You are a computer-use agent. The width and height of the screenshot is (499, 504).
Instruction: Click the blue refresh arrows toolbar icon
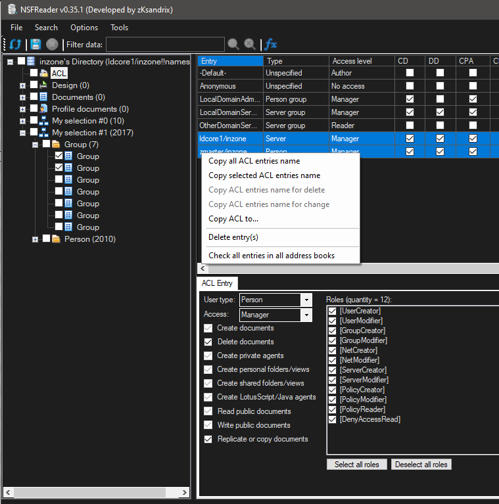[15, 44]
